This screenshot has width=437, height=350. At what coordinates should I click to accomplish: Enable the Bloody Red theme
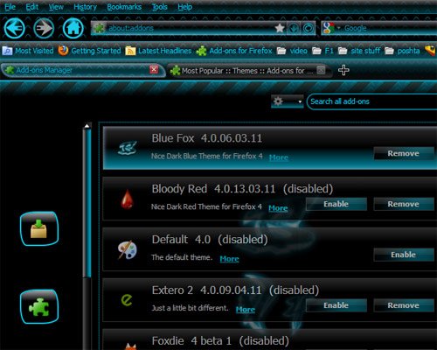click(336, 204)
